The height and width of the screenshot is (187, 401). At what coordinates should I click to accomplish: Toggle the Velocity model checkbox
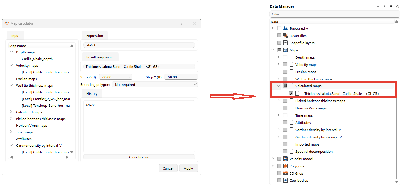(279, 159)
